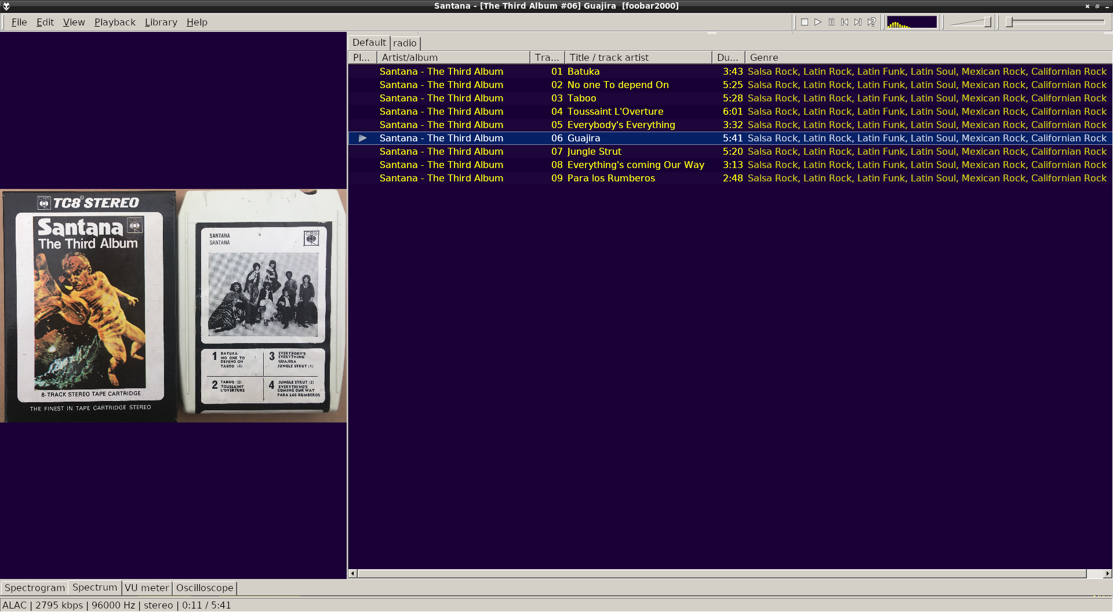Minimize the foobar2000 window
This screenshot has height=612, width=1113.
point(1107,6)
